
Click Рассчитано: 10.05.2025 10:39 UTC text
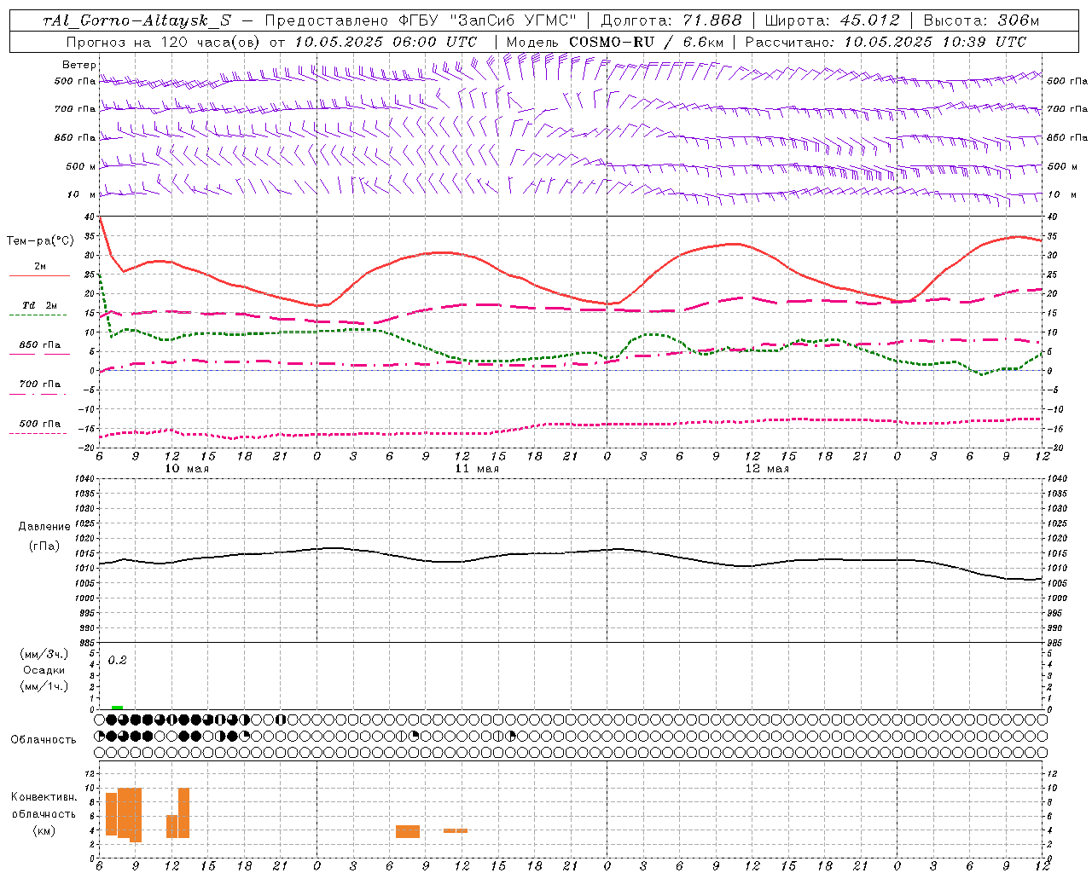[x=886, y=42]
